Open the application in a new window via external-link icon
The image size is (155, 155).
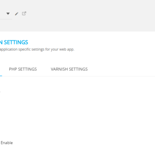click(x=24, y=13)
